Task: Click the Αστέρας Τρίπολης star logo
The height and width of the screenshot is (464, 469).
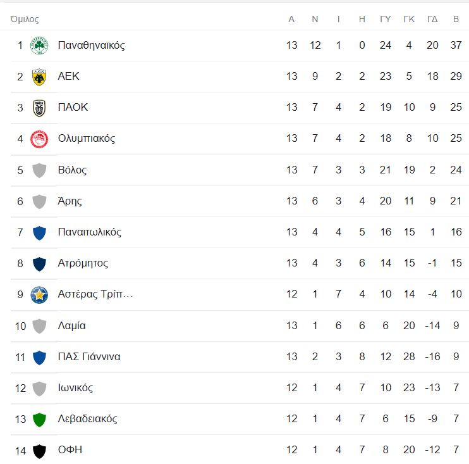Action: click(39, 294)
